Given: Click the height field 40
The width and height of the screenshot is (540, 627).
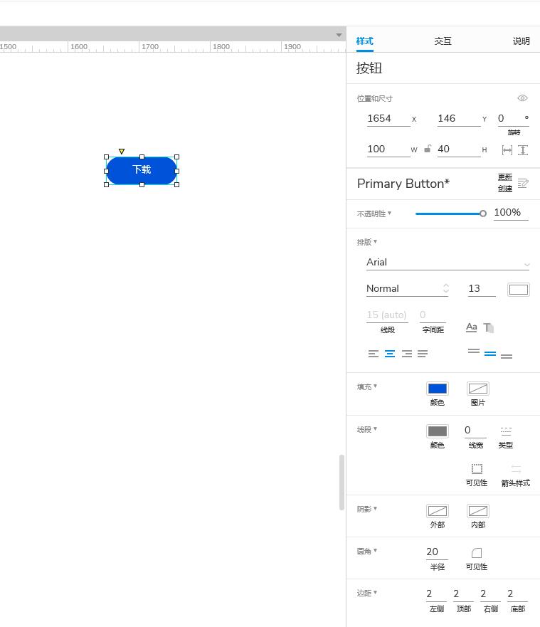Looking at the screenshot, I should 459,149.
